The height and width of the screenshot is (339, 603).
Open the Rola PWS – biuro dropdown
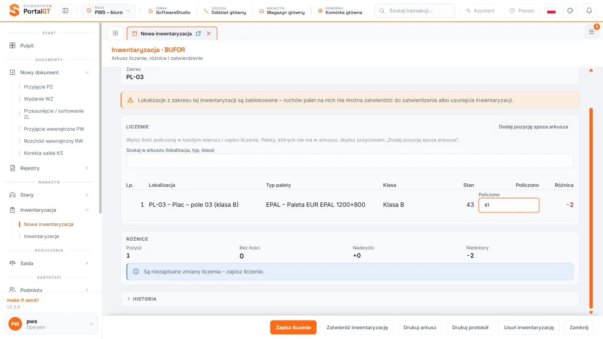(x=108, y=11)
